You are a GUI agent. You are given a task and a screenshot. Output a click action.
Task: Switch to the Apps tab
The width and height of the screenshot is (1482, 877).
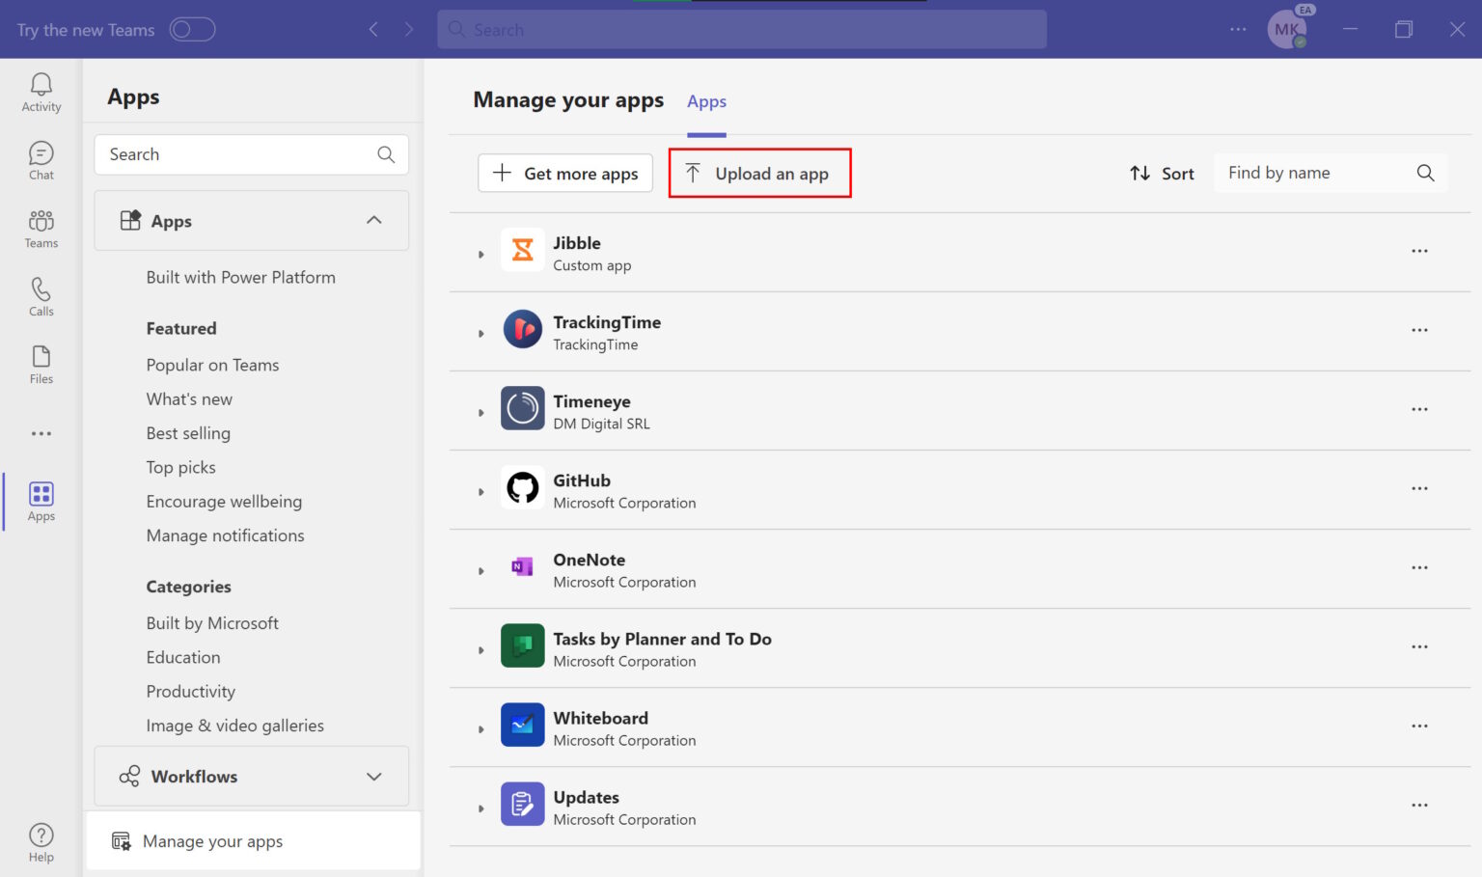click(706, 101)
